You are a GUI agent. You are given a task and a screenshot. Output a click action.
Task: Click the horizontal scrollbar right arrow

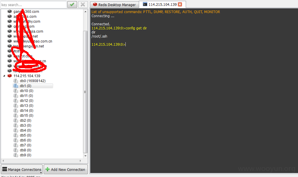click(80, 161)
